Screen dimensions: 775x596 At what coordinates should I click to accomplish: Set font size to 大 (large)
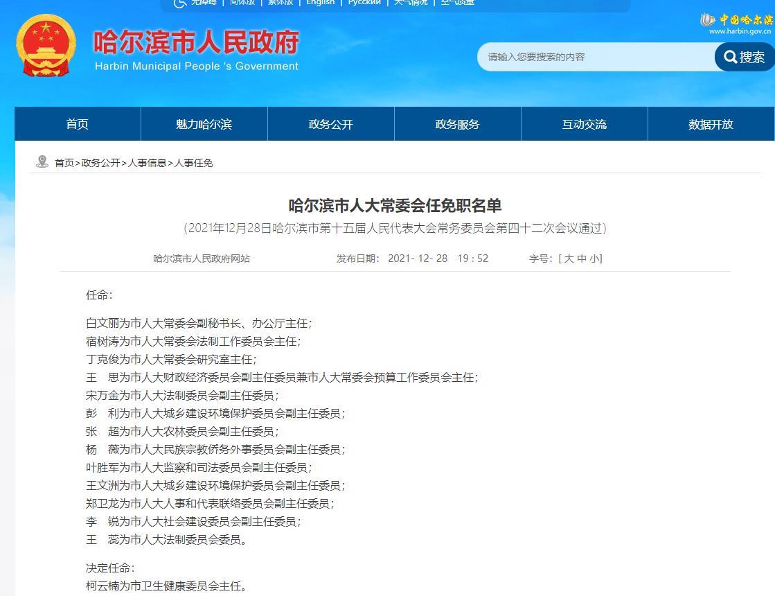569,258
